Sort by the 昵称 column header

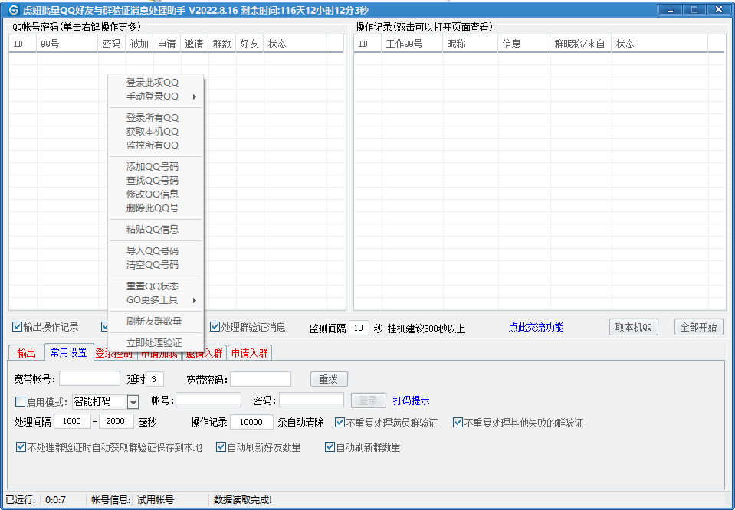point(470,44)
